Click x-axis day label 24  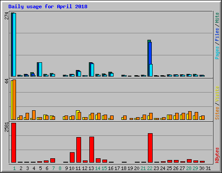coord(163,168)
